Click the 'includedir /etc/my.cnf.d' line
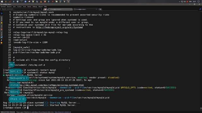The height and width of the screenshot is (113, 202). (x=30, y=65)
